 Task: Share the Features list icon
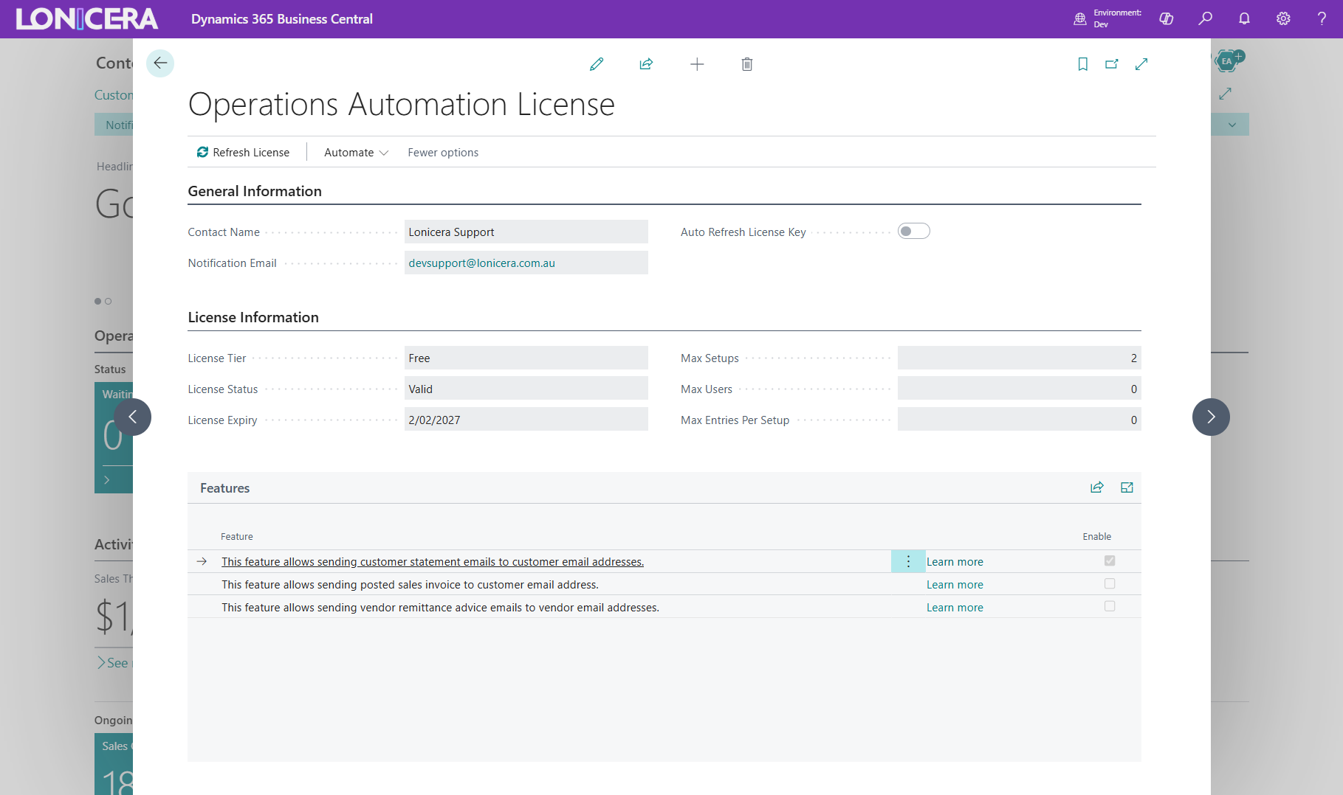1097,487
